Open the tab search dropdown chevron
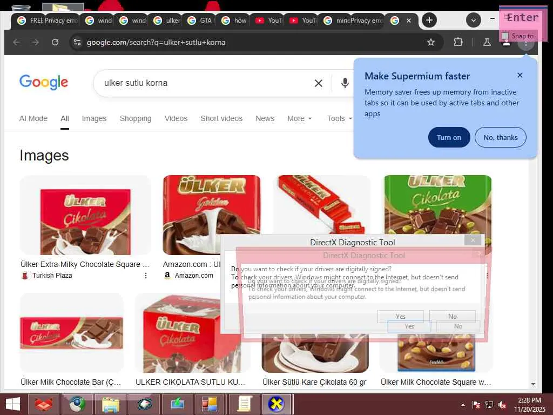Viewport: 553px width, 415px height. click(x=473, y=20)
